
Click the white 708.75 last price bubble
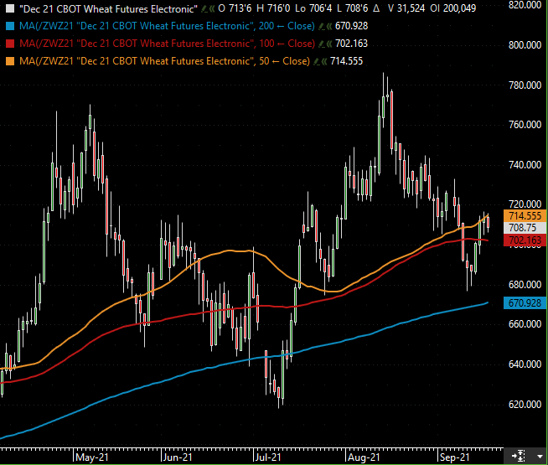tap(525, 228)
